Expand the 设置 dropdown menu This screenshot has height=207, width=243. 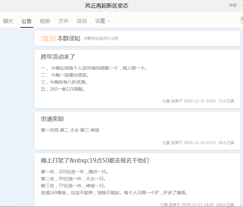[100, 21]
